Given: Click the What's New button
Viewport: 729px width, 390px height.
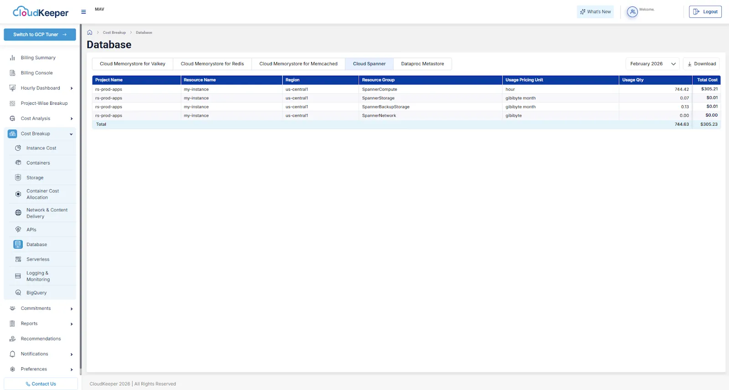Looking at the screenshot, I should coord(596,12).
